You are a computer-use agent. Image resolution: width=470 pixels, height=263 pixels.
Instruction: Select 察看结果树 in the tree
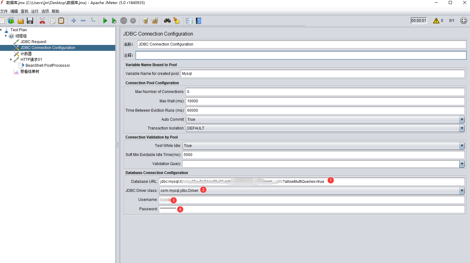(30, 71)
